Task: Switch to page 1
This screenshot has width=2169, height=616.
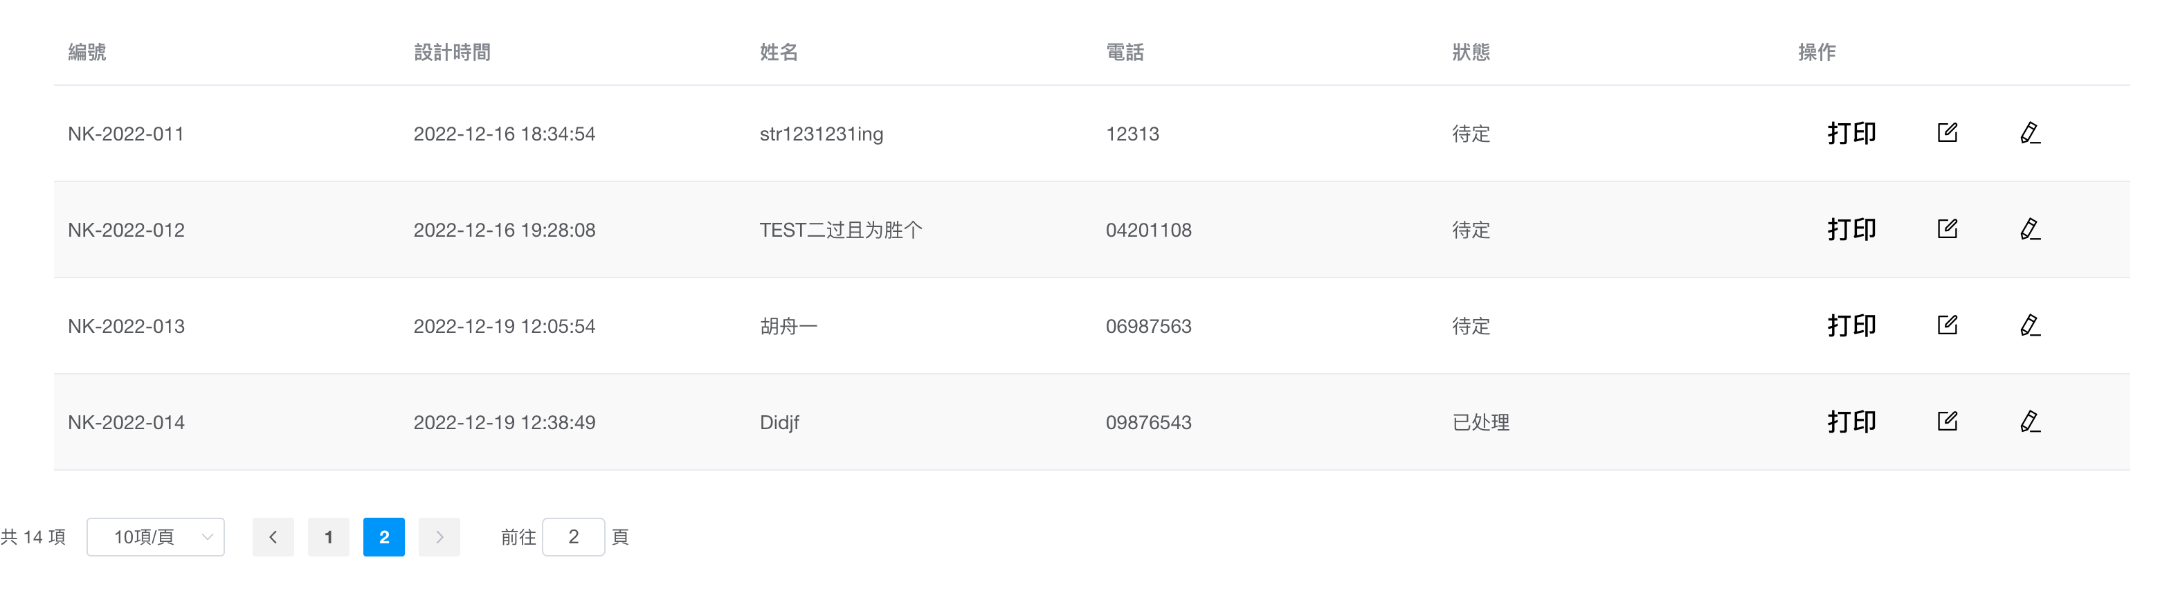Action: pyautogui.click(x=328, y=537)
